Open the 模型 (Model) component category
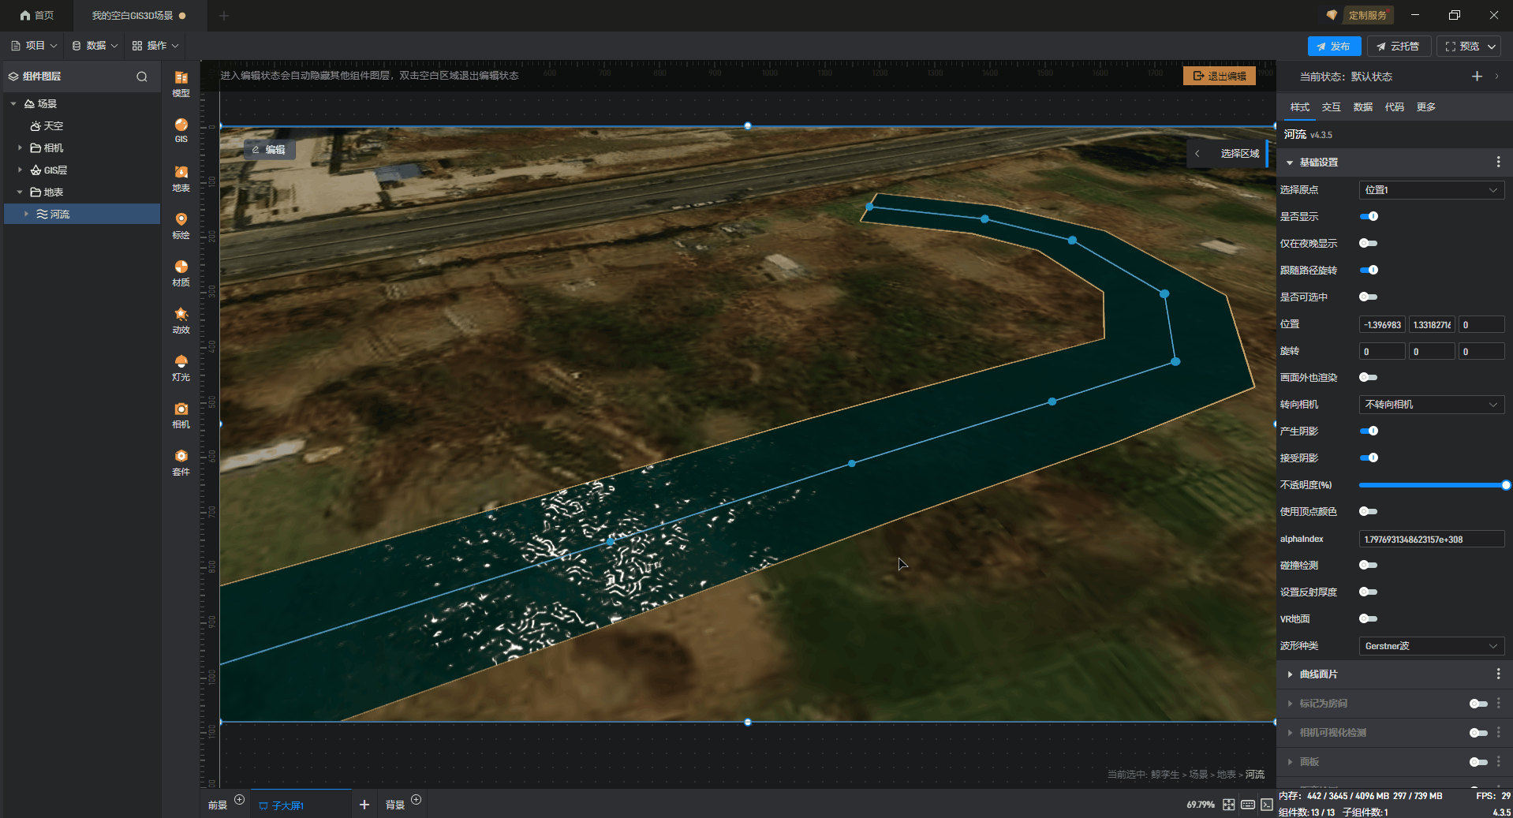The height and width of the screenshot is (818, 1513). pos(181,83)
